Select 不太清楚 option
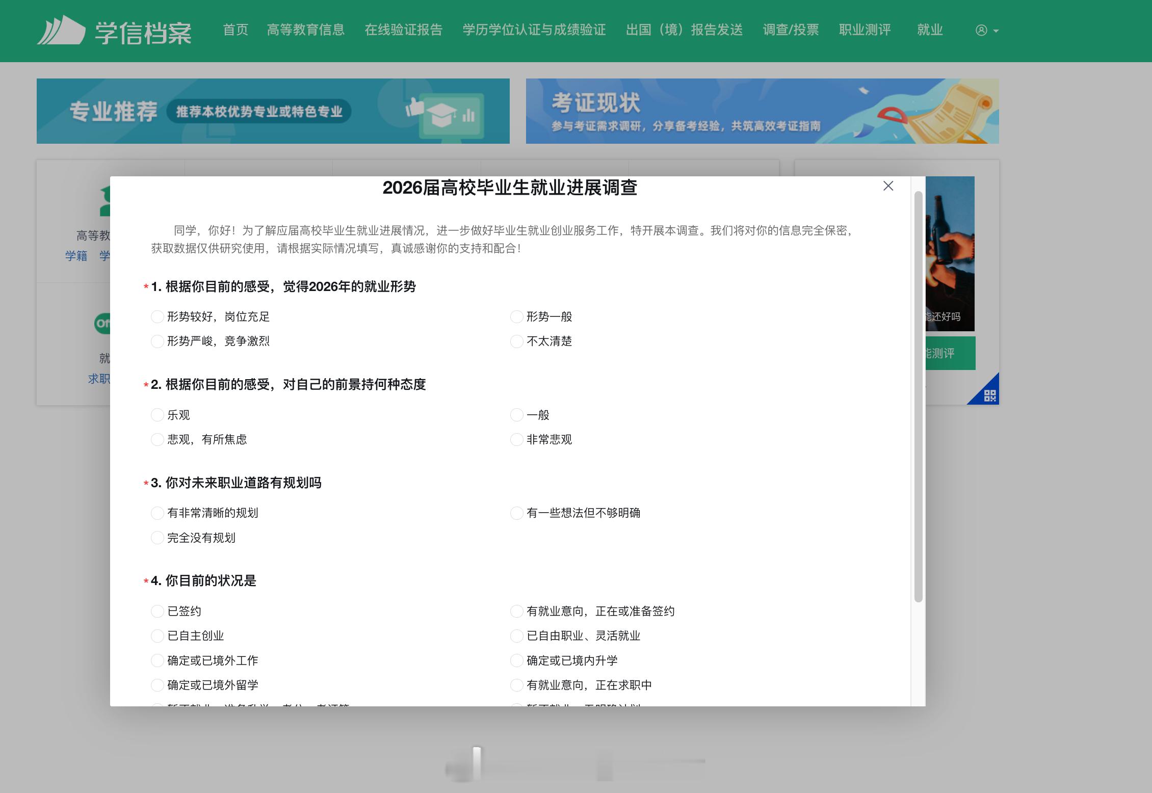The width and height of the screenshot is (1152, 793). point(517,341)
